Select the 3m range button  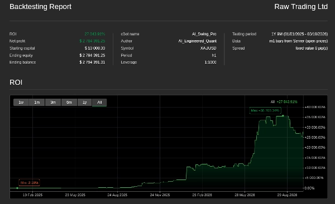click(53, 103)
